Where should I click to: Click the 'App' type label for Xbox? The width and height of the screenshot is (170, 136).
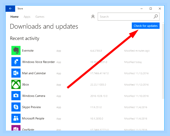pyautogui.click(x=59, y=85)
